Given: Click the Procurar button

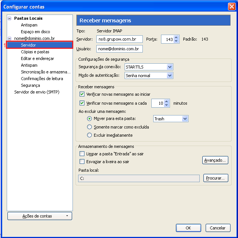Looking at the screenshot, I should click(x=216, y=178).
